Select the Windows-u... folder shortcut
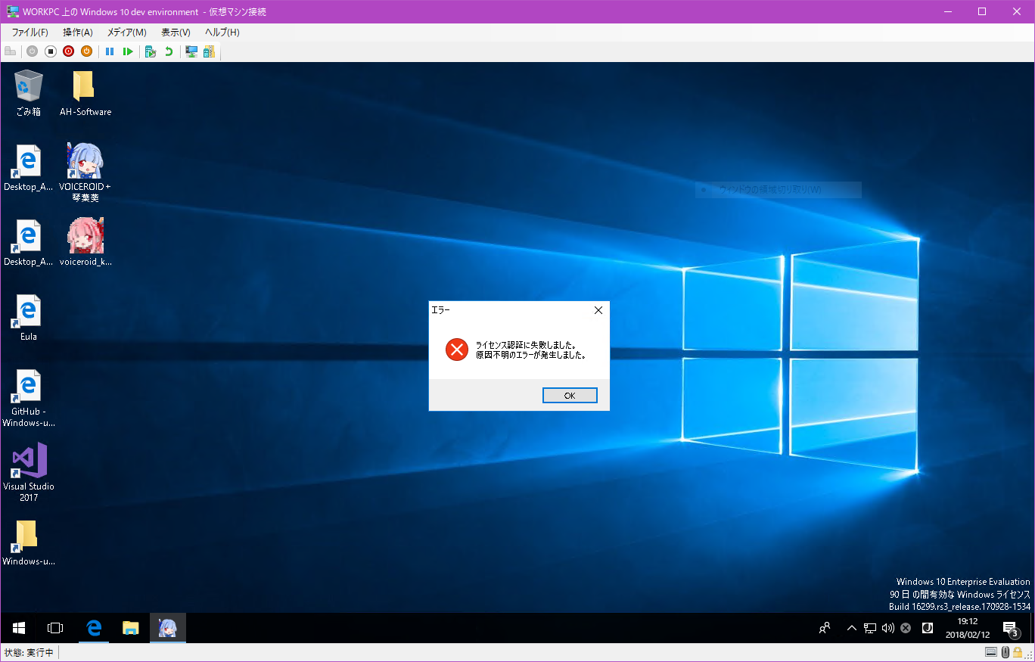 (x=28, y=542)
